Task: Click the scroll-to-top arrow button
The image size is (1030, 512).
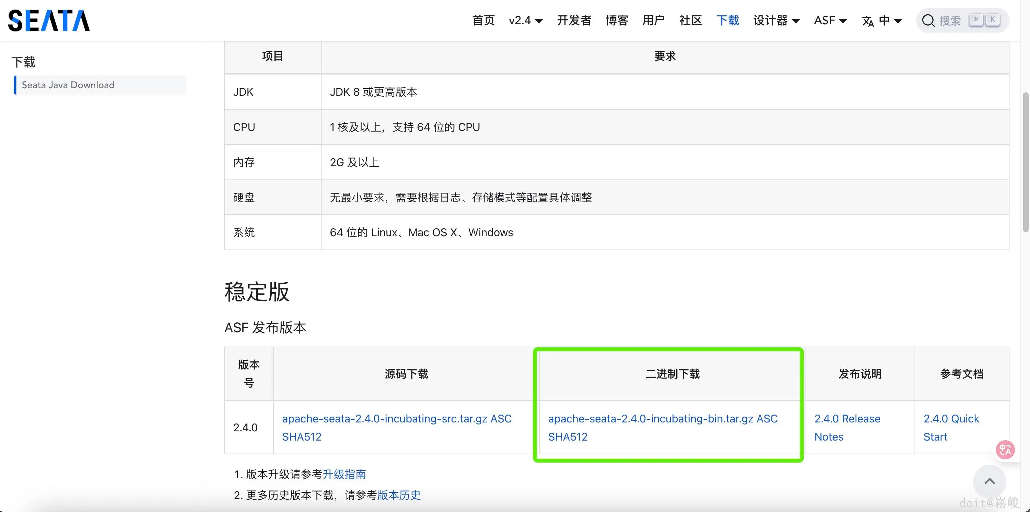Action: click(x=990, y=481)
